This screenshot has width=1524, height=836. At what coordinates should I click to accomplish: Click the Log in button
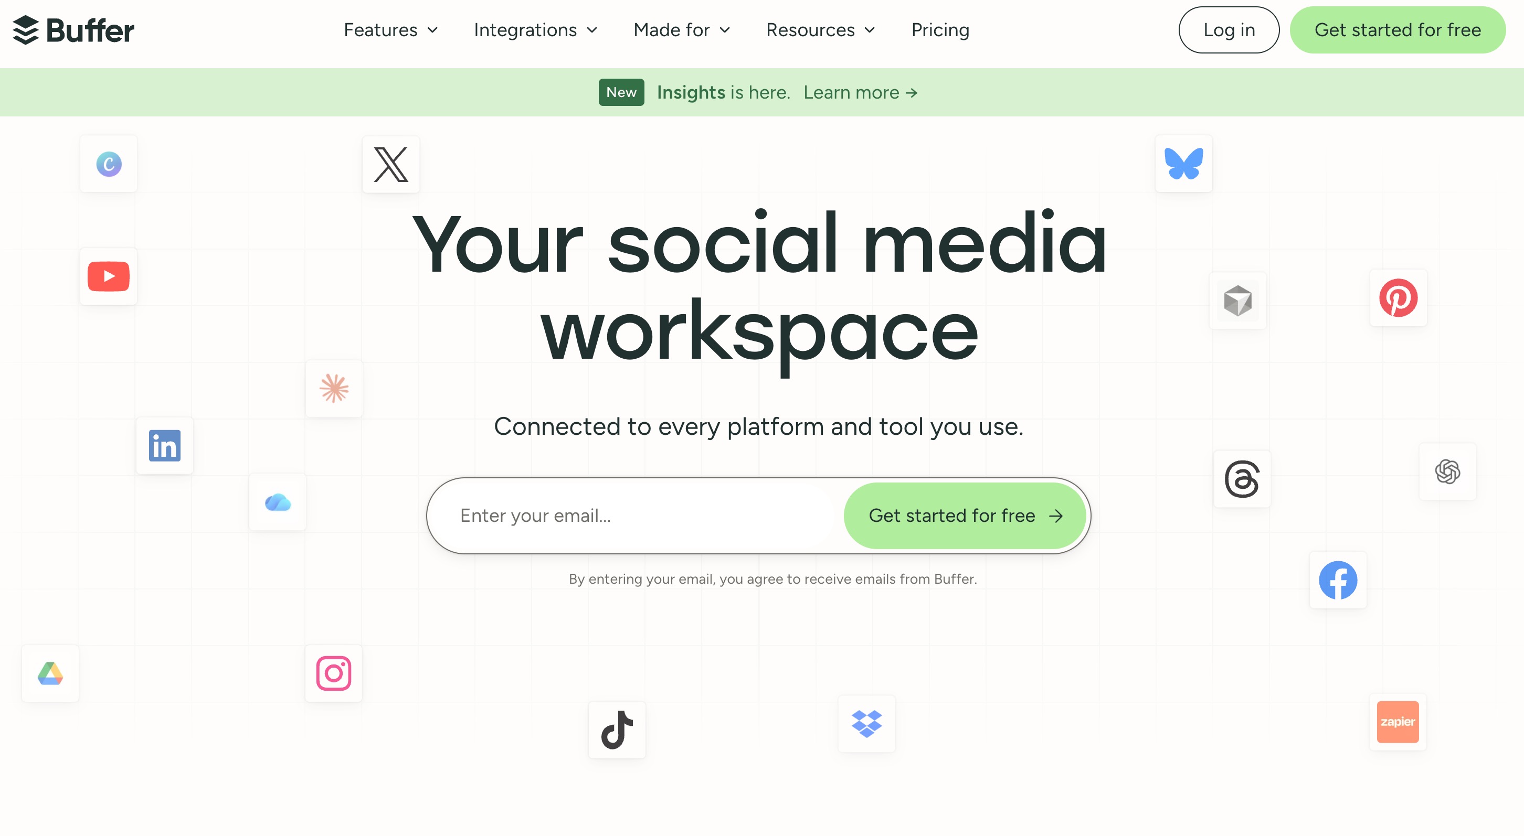1229,30
